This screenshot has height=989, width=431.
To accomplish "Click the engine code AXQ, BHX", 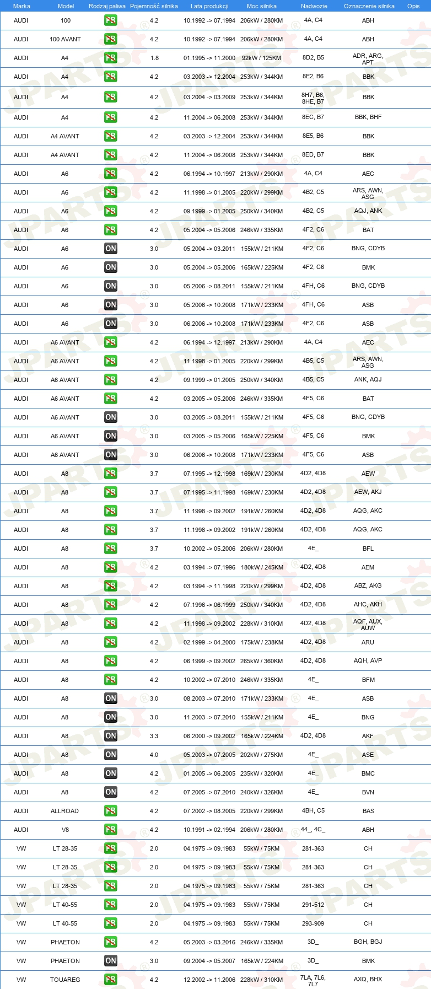I will point(368,979).
